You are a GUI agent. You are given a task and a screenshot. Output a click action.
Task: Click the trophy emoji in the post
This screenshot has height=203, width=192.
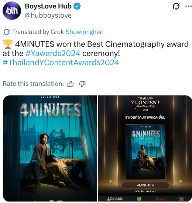tap(8, 44)
